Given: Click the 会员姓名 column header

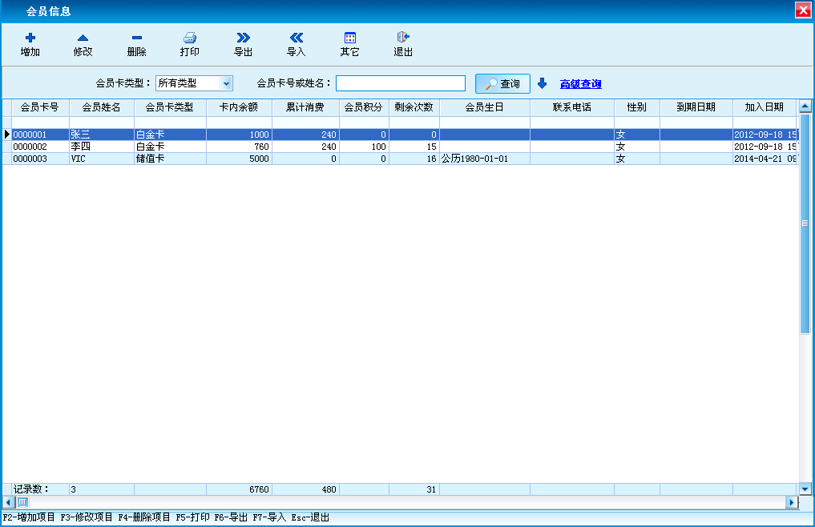Looking at the screenshot, I should click(x=102, y=107).
